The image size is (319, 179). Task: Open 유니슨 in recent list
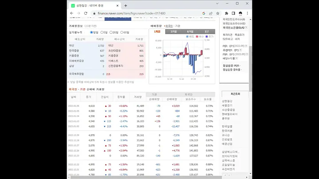tap(226, 135)
